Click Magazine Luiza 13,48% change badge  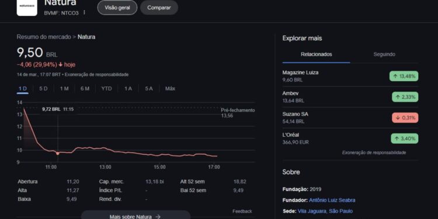coord(404,77)
